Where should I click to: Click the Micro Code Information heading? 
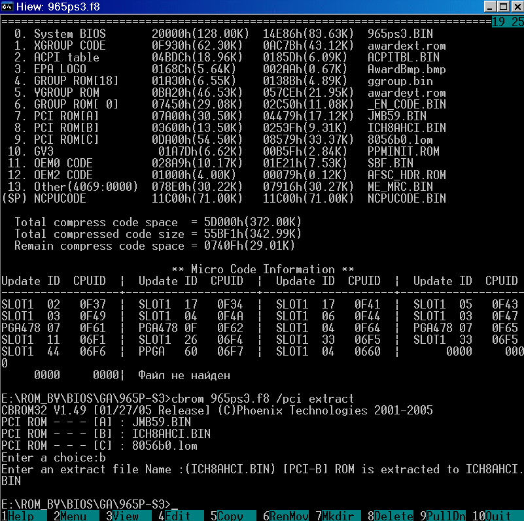pyautogui.click(x=262, y=269)
